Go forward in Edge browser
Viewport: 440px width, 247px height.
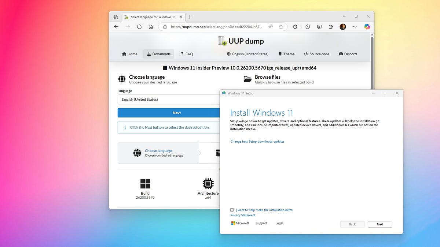(128, 27)
